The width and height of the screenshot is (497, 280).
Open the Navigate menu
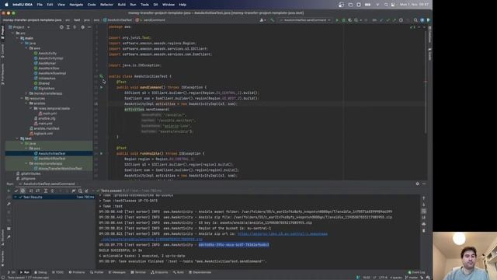pos(76,5)
